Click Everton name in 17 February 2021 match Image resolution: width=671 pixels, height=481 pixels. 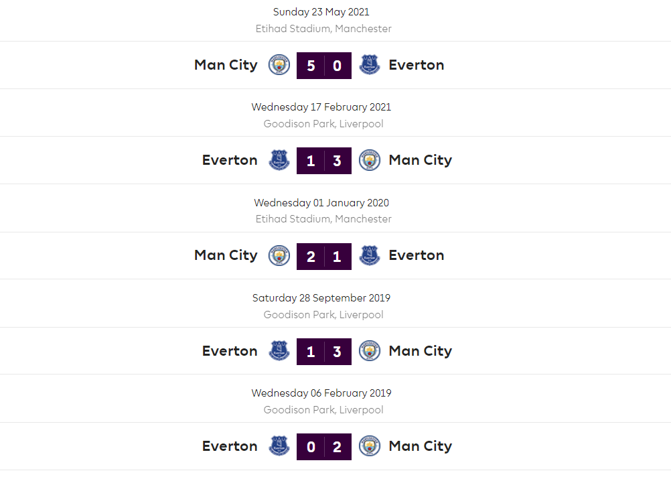230,160
